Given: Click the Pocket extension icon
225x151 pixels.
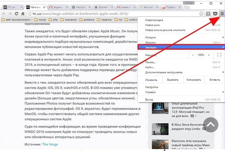Looking at the screenshot, I should [215, 13].
